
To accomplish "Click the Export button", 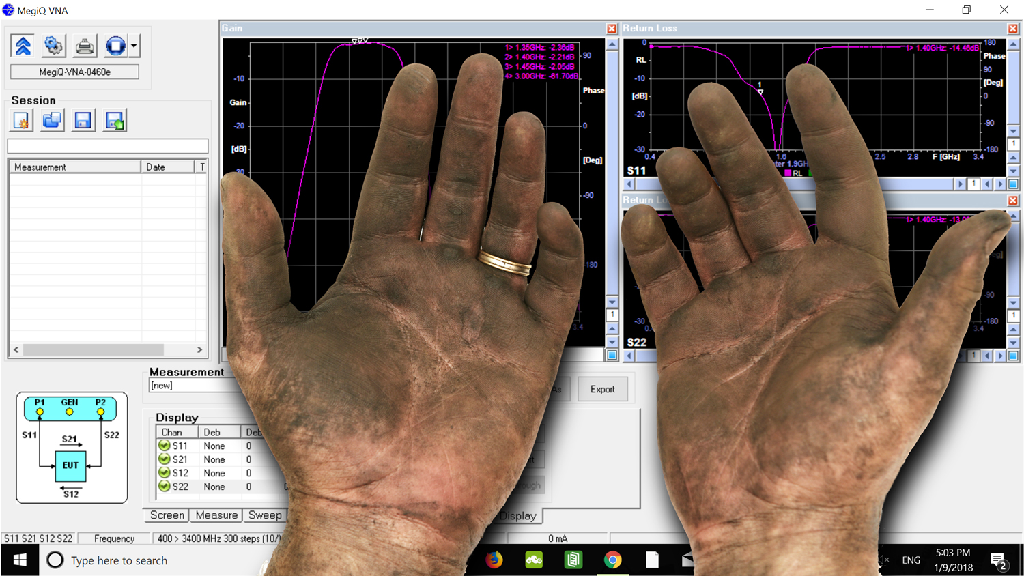I will 602,389.
